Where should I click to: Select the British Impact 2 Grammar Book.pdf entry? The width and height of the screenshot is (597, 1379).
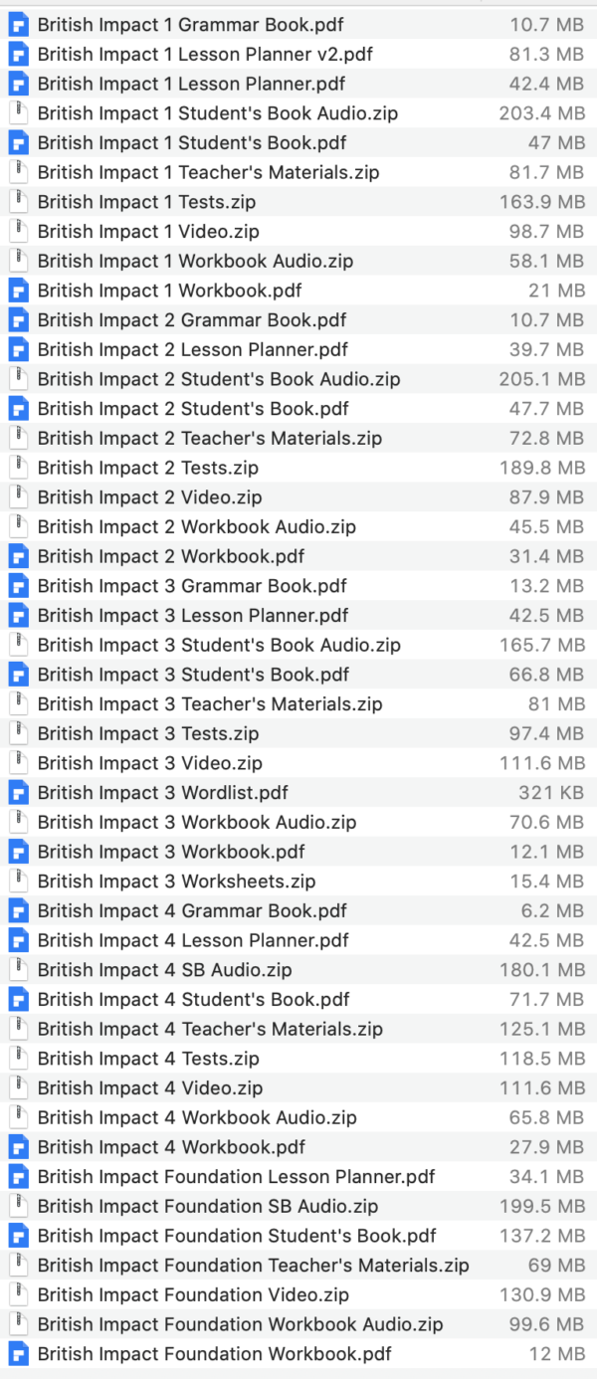191,319
